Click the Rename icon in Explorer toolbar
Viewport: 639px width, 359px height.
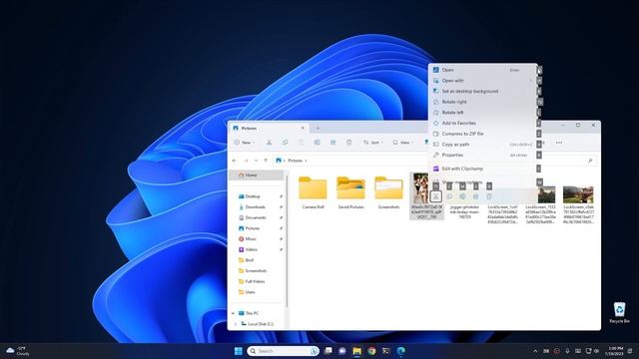[x=317, y=143]
